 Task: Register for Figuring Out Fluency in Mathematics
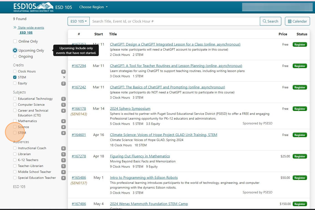tap(300, 156)
